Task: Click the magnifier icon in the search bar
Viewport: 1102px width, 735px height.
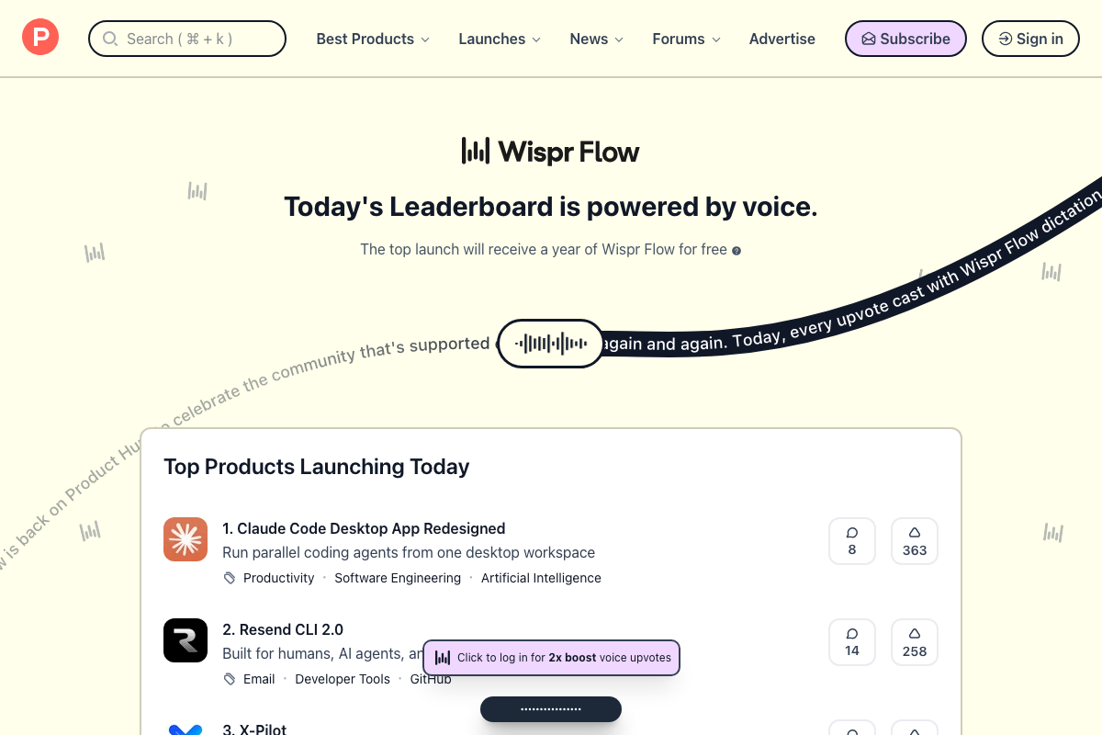Action: click(110, 39)
